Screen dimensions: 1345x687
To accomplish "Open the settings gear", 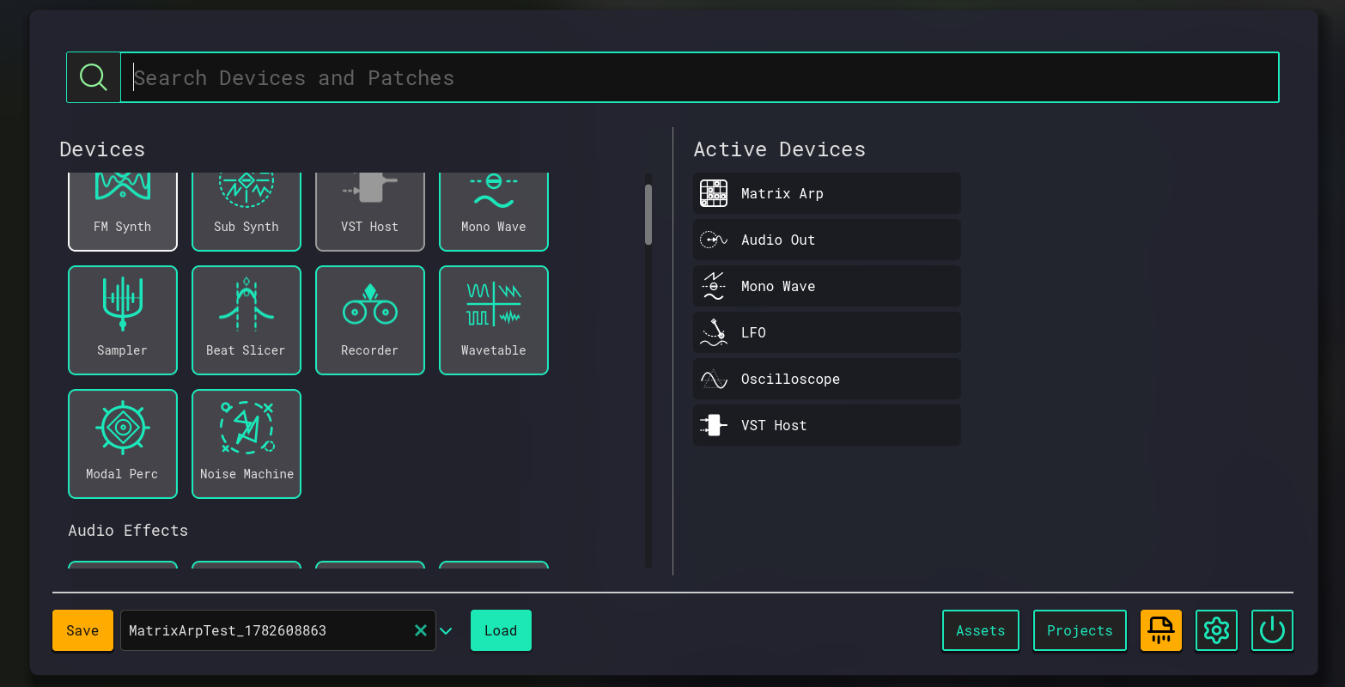I will (1216, 630).
